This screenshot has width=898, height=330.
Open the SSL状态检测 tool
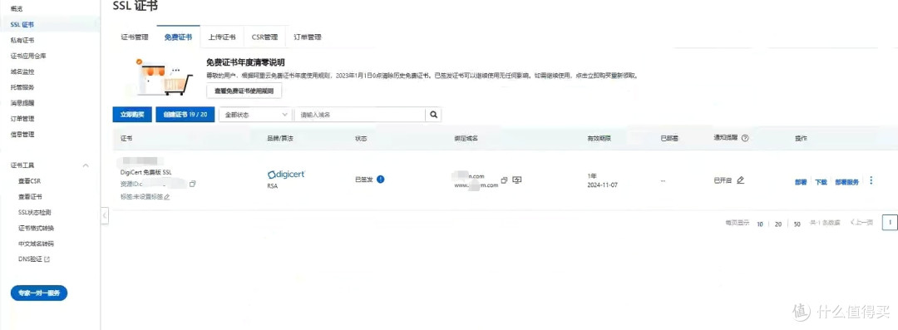click(x=35, y=212)
